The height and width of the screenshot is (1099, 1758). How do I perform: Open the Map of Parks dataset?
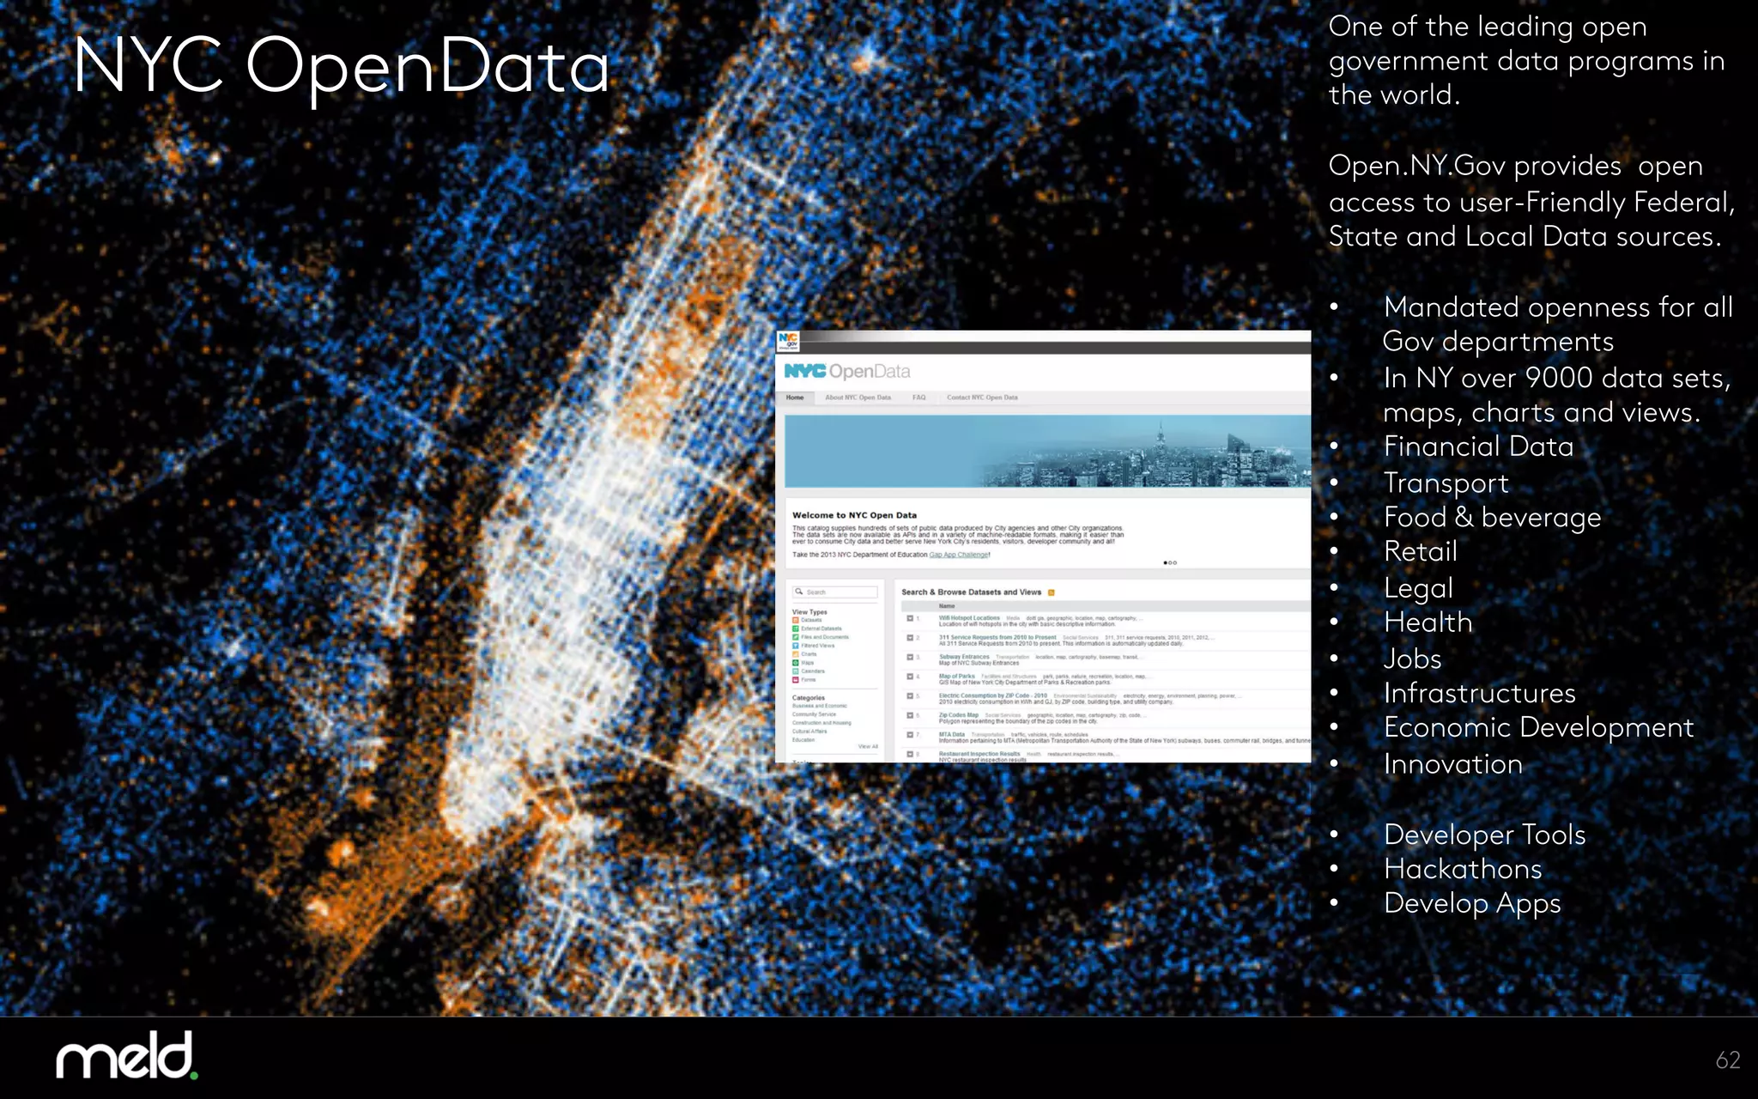click(x=957, y=677)
